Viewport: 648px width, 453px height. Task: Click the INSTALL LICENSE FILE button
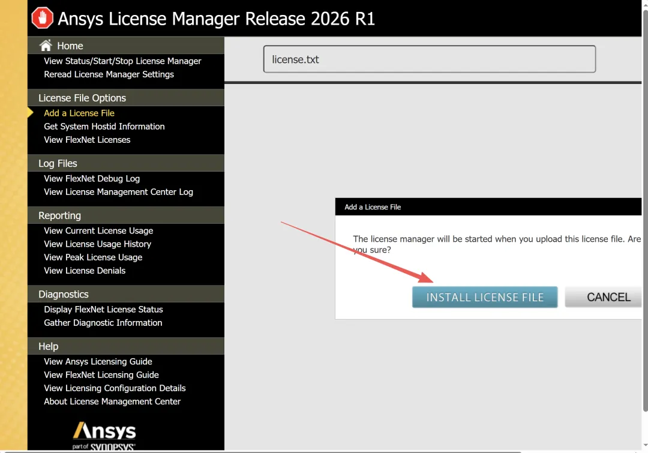click(485, 297)
